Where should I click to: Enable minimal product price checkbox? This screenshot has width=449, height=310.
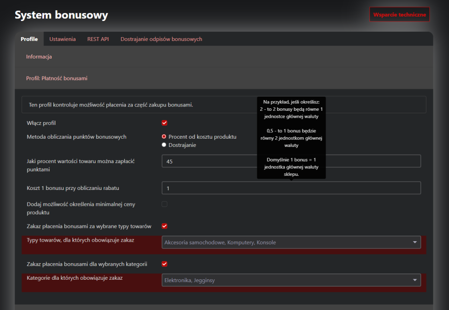click(164, 204)
